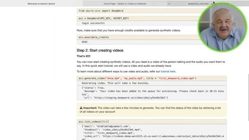
Task: Click the bold "That's it!!!!" text
Action: click(x=84, y=56)
